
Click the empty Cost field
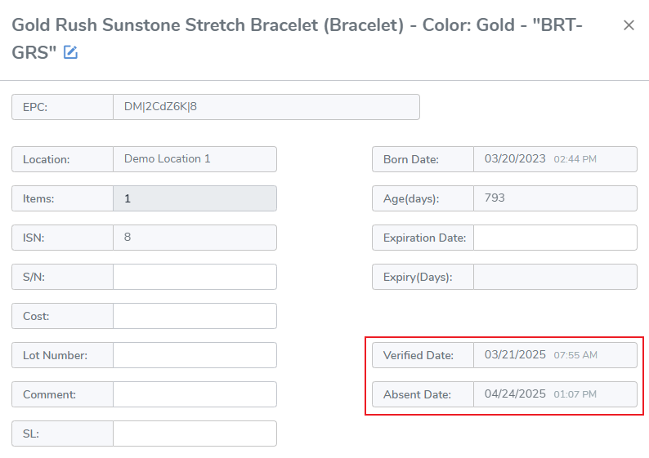(195, 316)
